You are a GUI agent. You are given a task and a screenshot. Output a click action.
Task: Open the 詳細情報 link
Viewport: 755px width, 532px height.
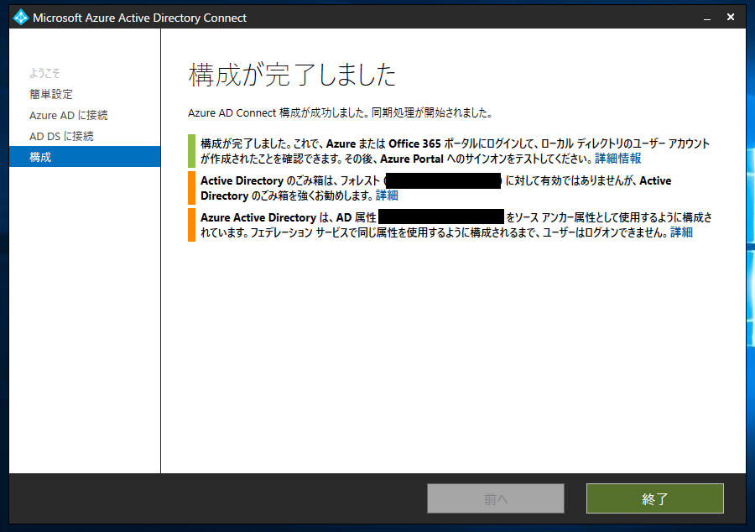point(617,159)
